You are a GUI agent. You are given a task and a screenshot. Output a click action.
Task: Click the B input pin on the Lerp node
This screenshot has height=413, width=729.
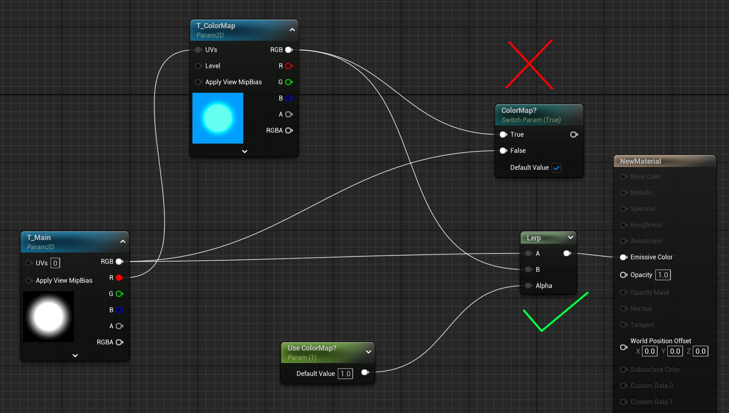click(x=529, y=269)
